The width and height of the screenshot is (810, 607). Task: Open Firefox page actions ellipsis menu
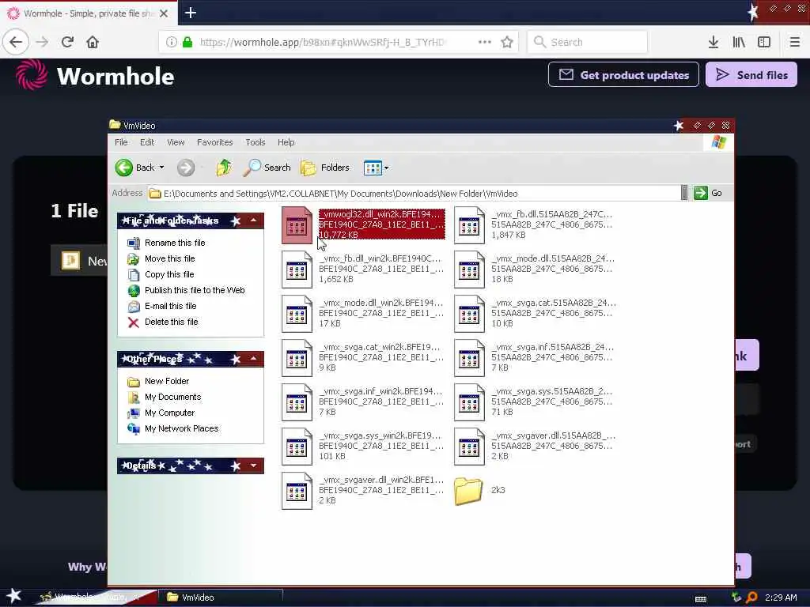pos(485,42)
